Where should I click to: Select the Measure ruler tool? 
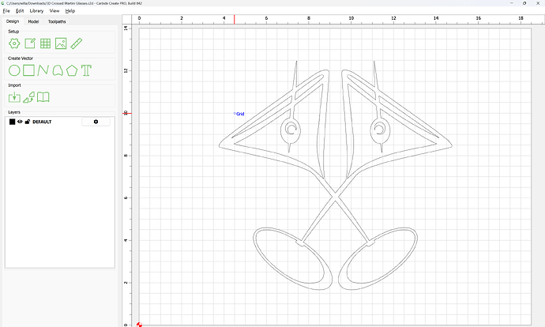click(77, 43)
